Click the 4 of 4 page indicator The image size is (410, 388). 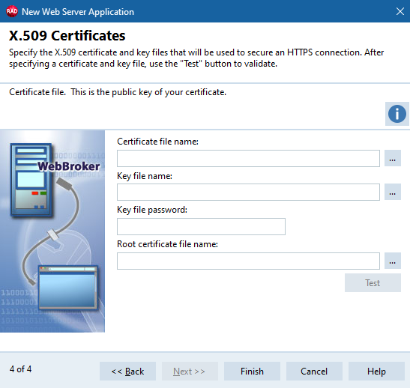pos(20,369)
